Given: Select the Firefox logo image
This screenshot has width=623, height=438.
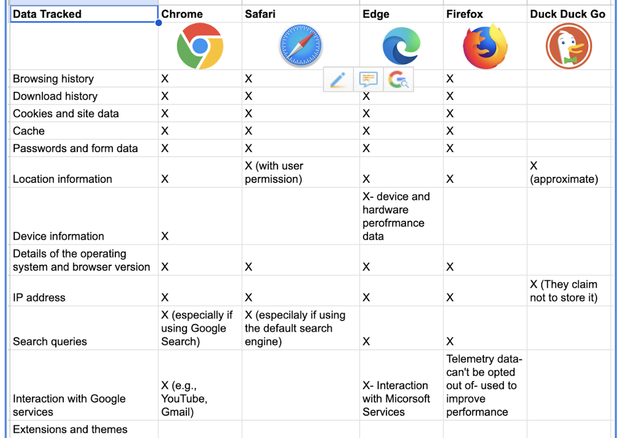Looking at the screenshot, I should (485, 47).
